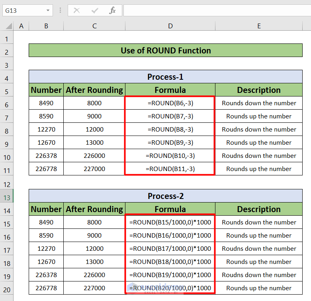The width and height of the screenshot is (311, 301).
Task: Select cell C16 containing 9000
Action: 94,235
